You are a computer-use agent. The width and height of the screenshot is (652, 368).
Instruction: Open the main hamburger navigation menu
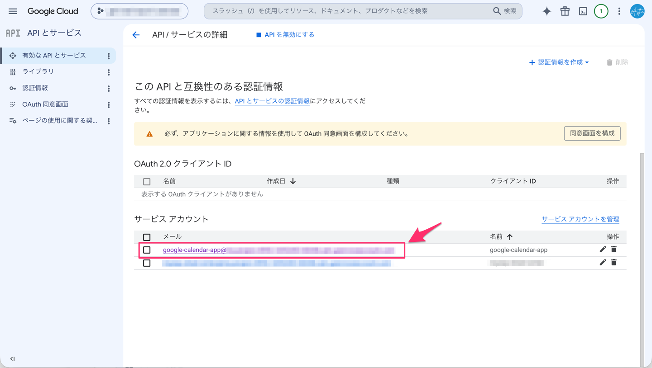click(x=13, y=11)
